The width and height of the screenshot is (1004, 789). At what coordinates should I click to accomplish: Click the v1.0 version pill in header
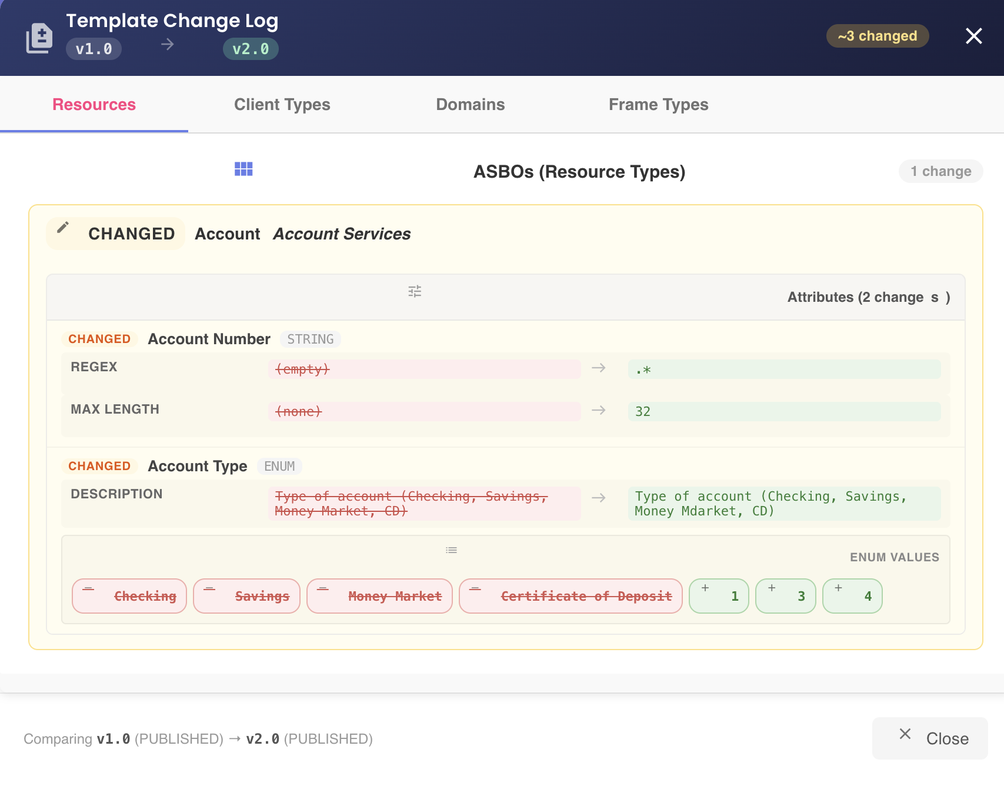pyautogui.click(x=94, y=49)
